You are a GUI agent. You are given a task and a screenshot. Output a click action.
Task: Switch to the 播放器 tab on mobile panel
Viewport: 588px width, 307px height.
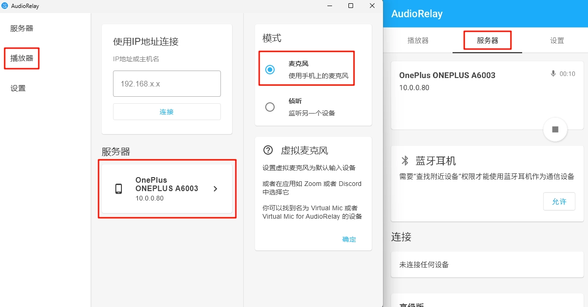pos(418,41)
